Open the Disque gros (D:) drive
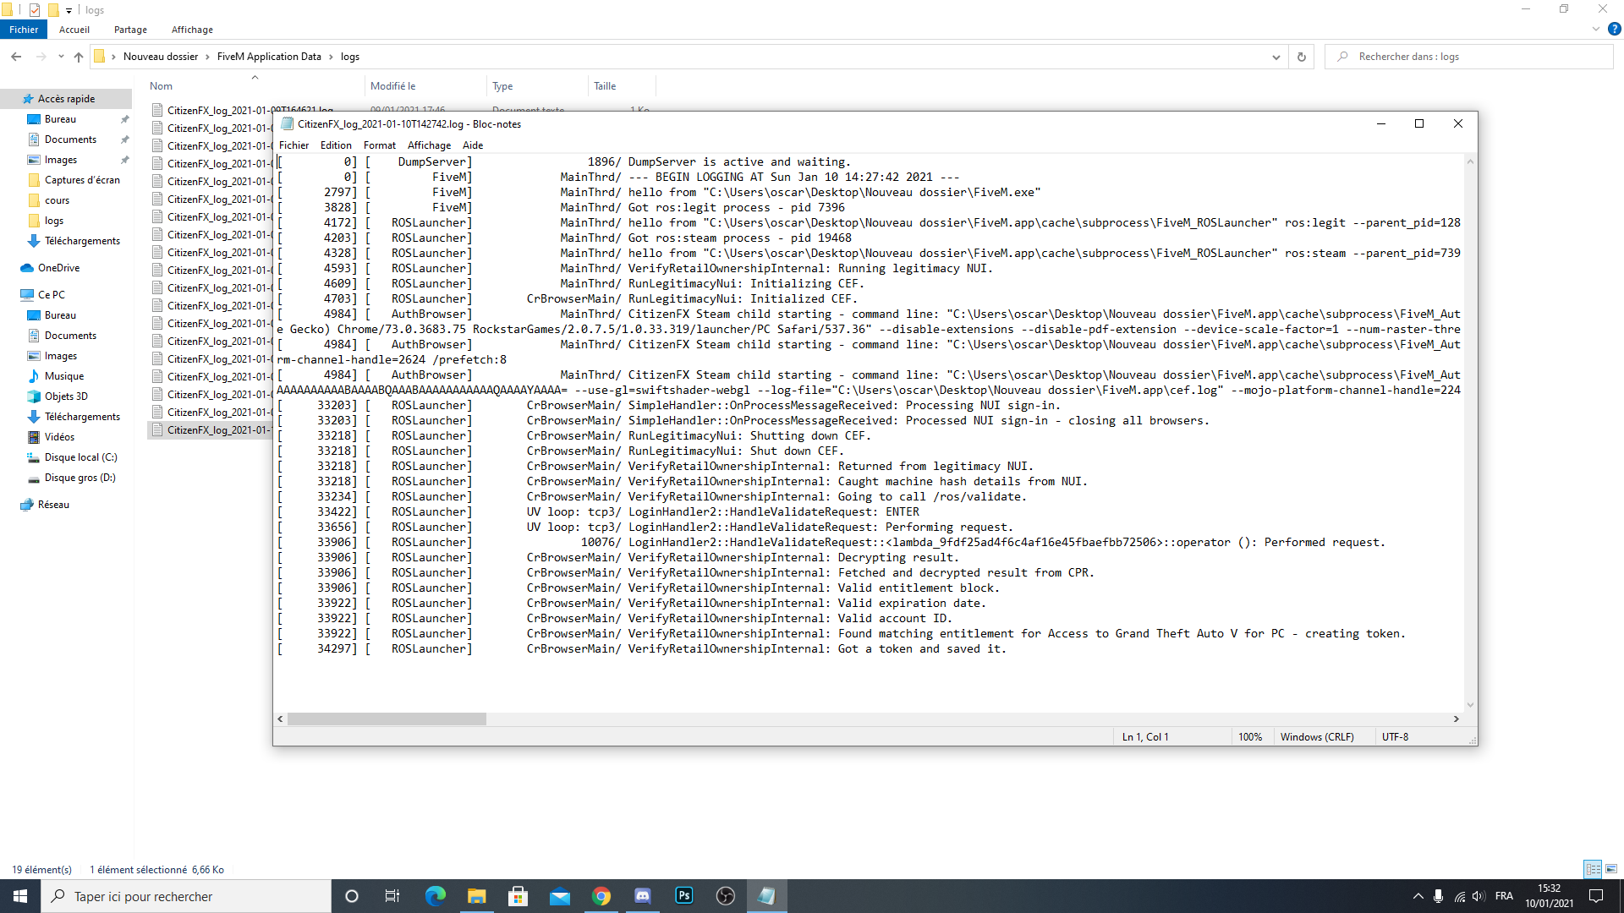Image resolution: width=1624 pixels, height=913 pixels. [80, 478]
